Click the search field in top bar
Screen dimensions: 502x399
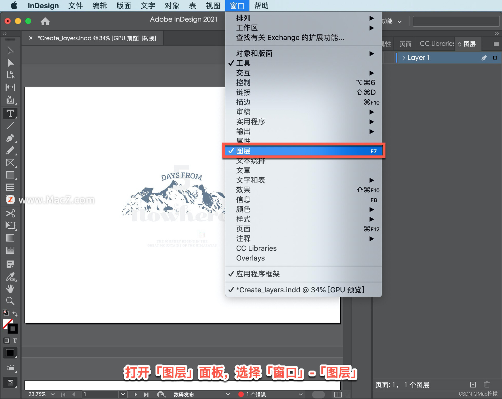click(x=456, y=21)
